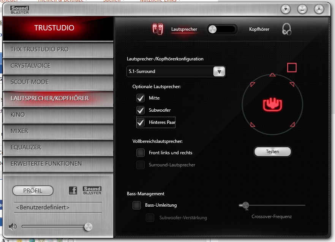Click the rear right speaker triangle

pyautogui.click(x=292, y=125)
